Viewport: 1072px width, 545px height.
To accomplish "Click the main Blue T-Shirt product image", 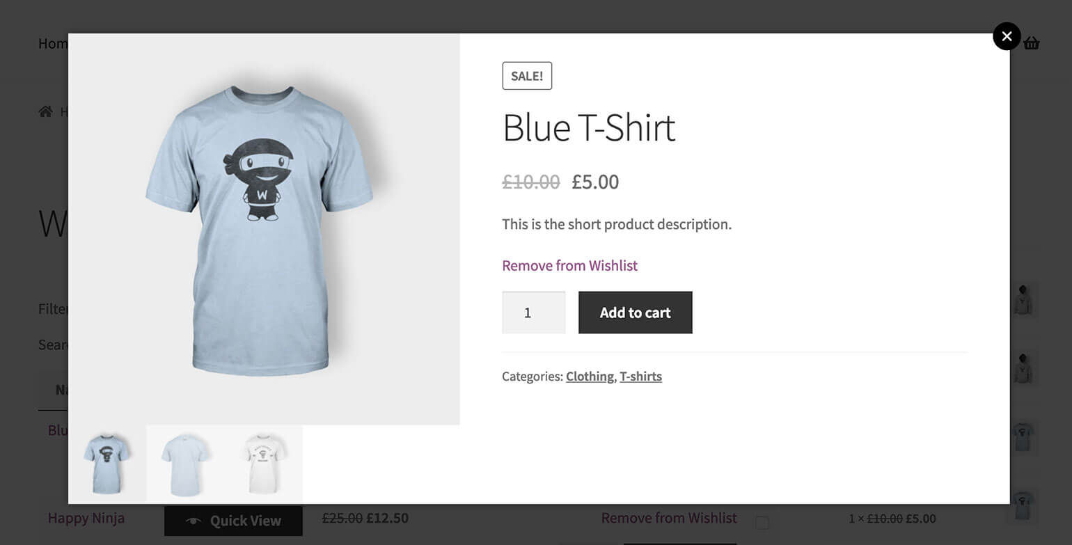I will (264, 229).
